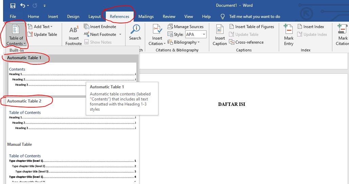Viewport: 349px width, 184px height.
Task: Click Update Table in Captions group
Action: click(244, 34)
